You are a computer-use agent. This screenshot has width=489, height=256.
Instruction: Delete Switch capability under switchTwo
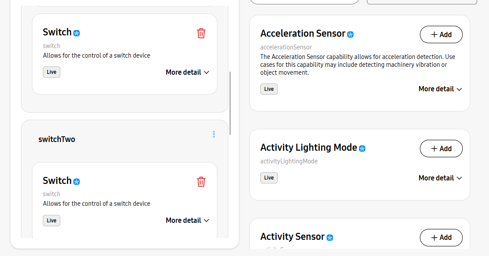pyautogui.click(x=201, y=182)
